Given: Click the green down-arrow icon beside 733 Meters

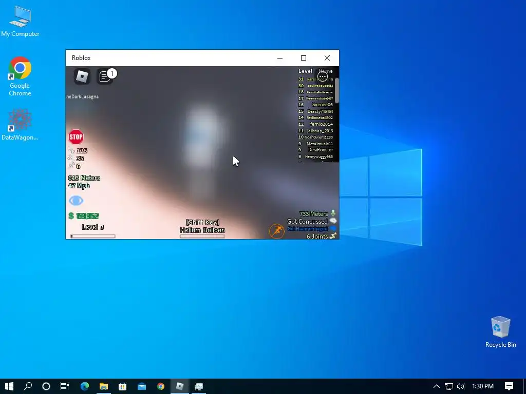Looking at the screenshot, I should pos(333,213).
